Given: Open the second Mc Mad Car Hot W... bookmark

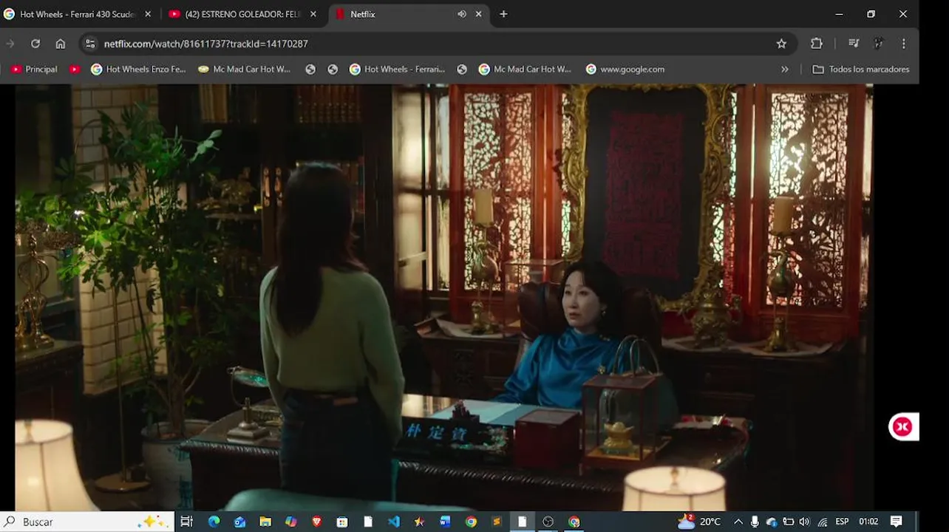Looking at the screenshot, I should (525, 69).
